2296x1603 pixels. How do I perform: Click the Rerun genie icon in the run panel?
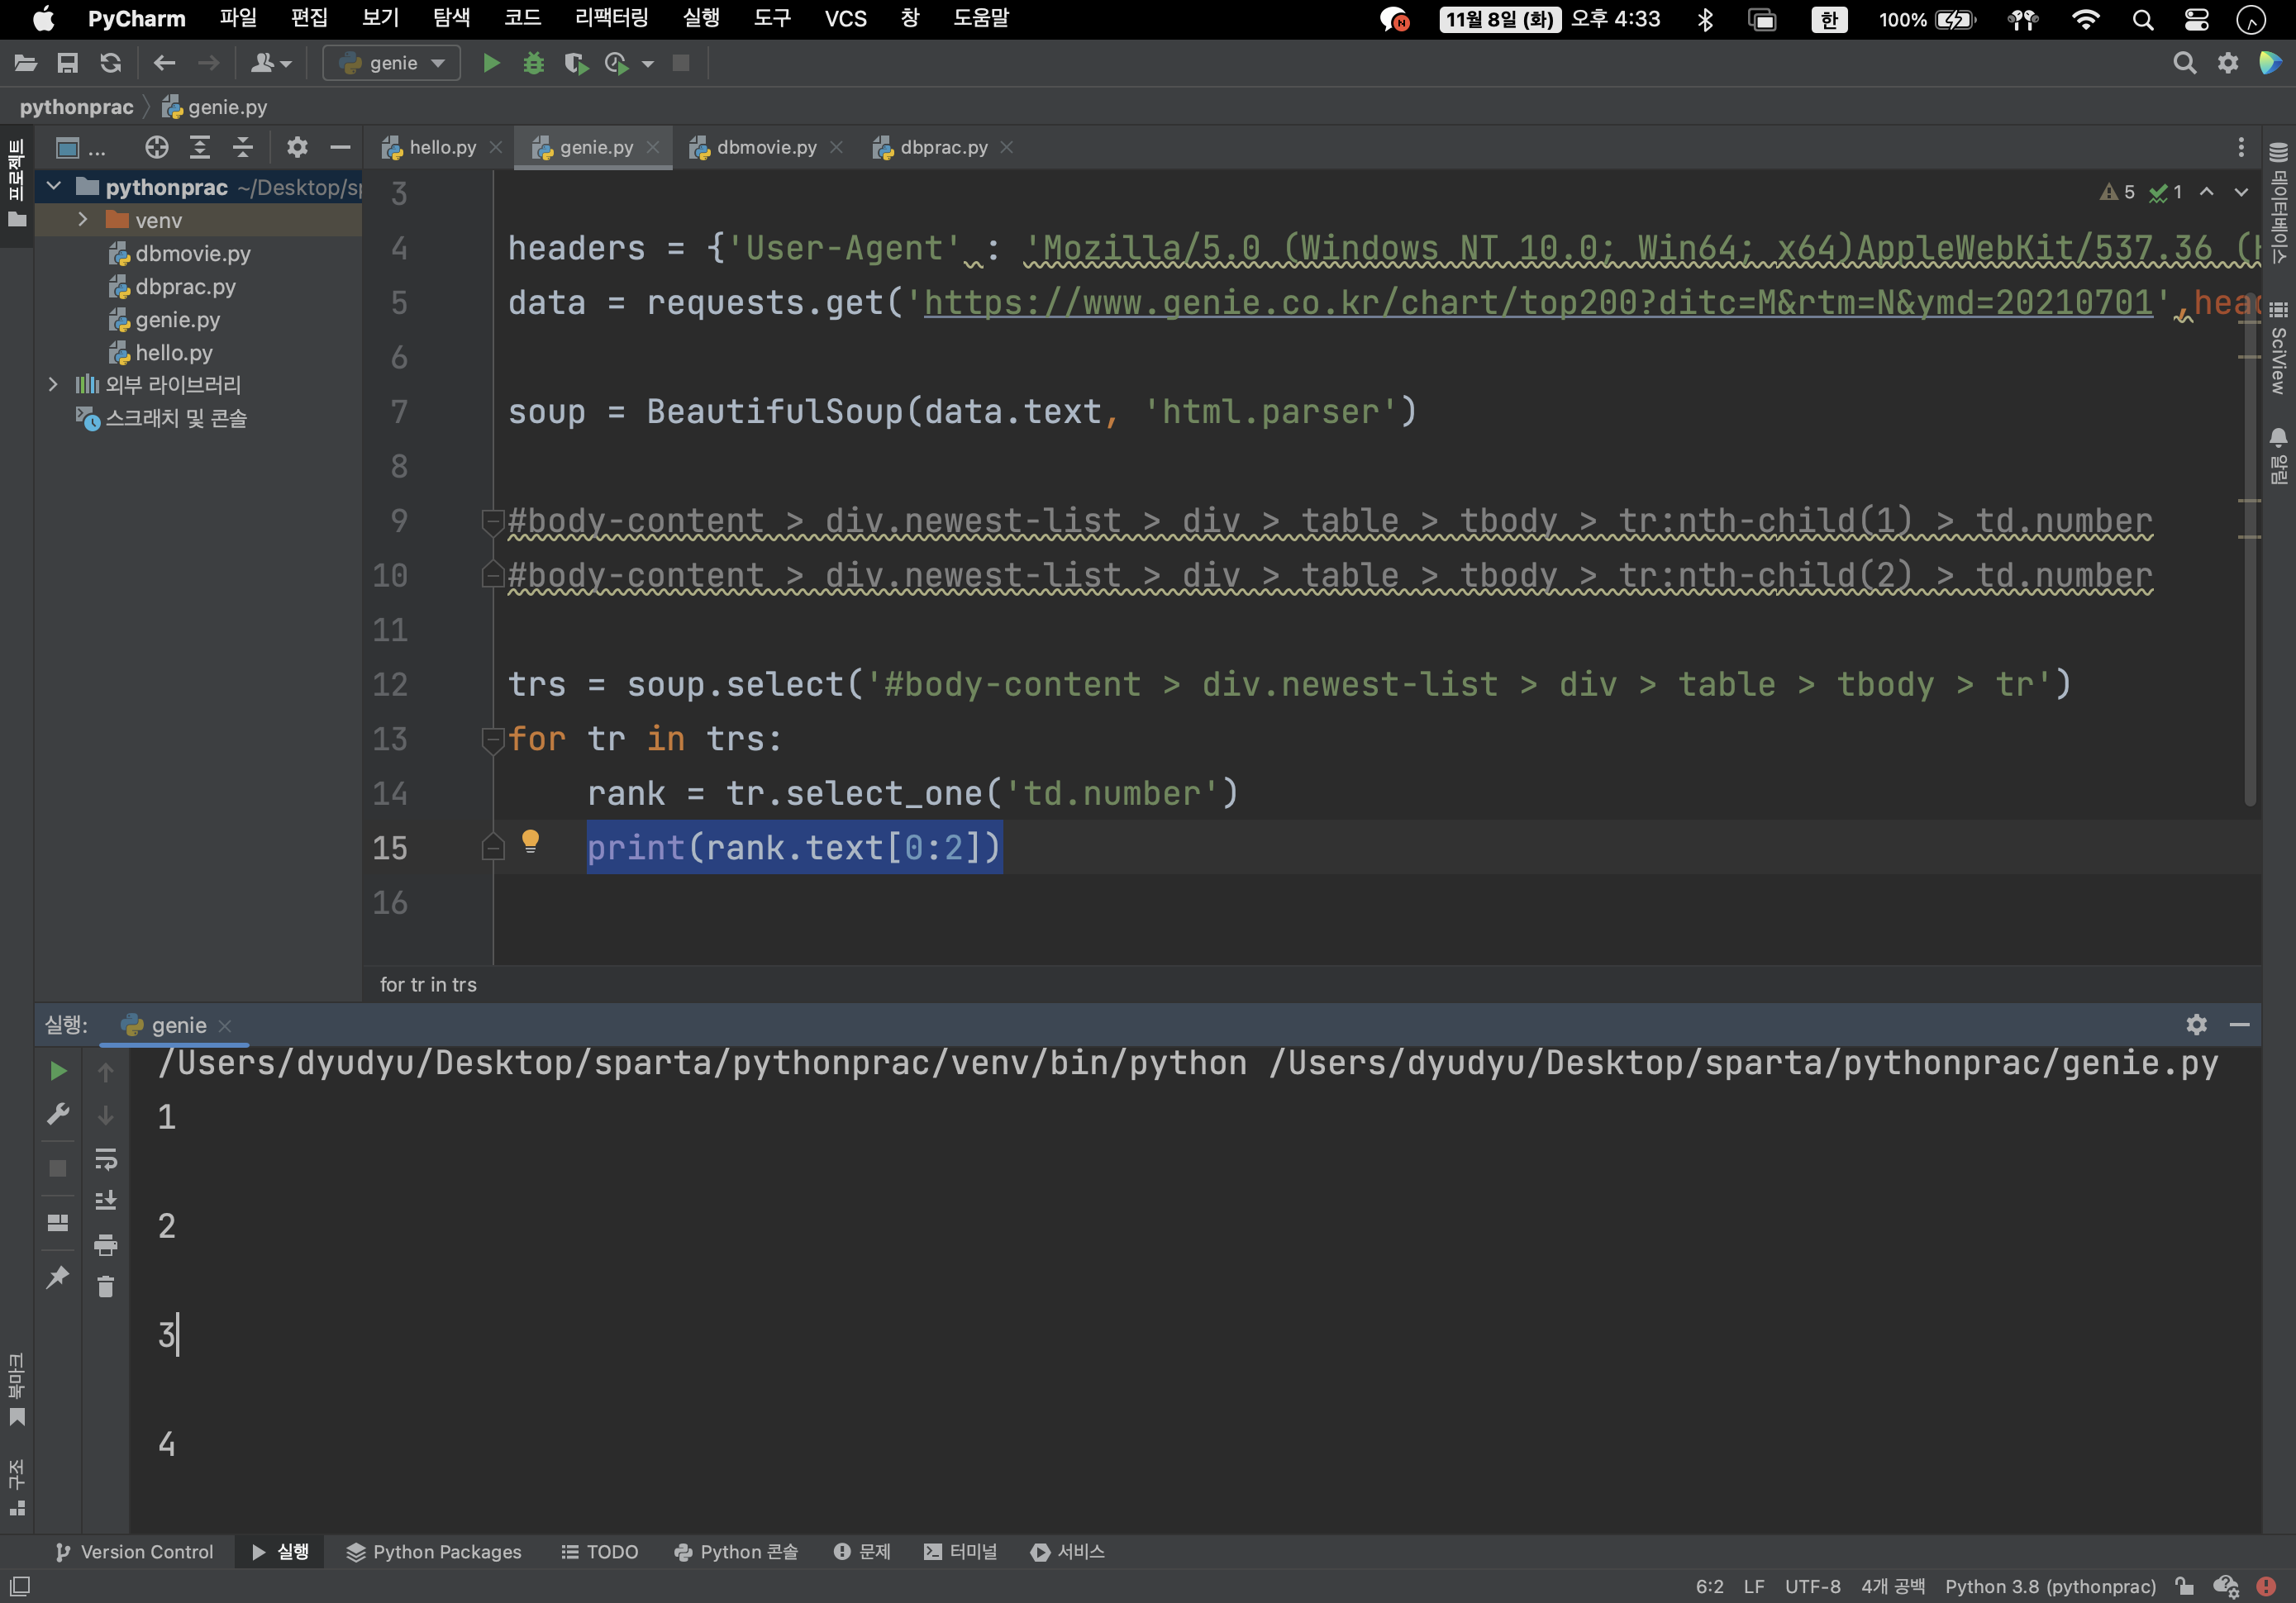point(58,1071)
